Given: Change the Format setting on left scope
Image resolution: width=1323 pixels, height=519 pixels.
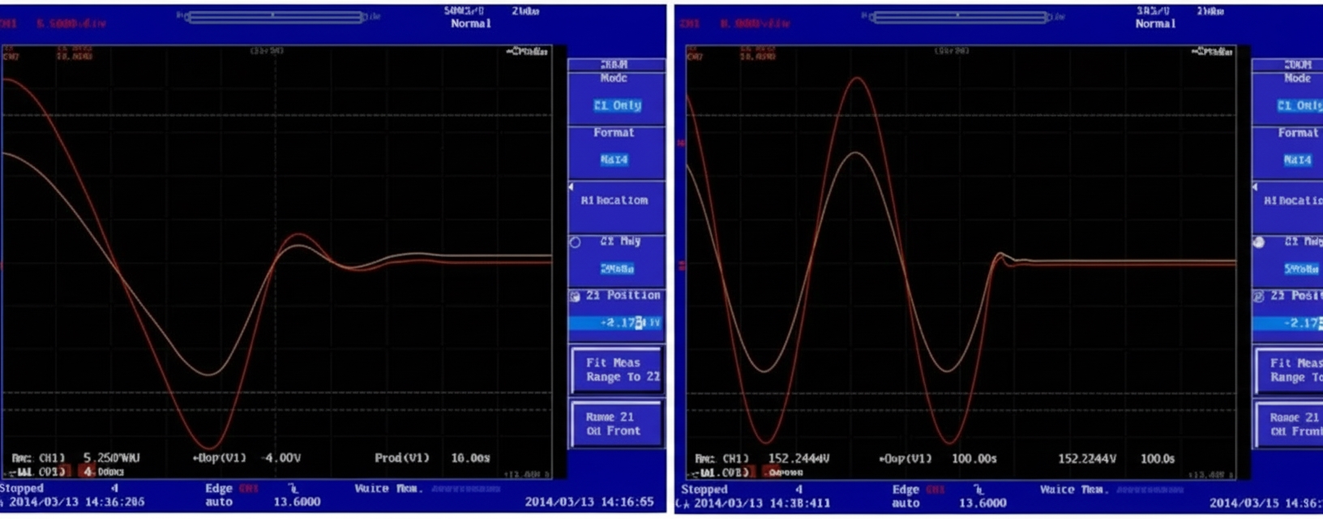Looking at the screenshot, I should [x=617, y=152].
